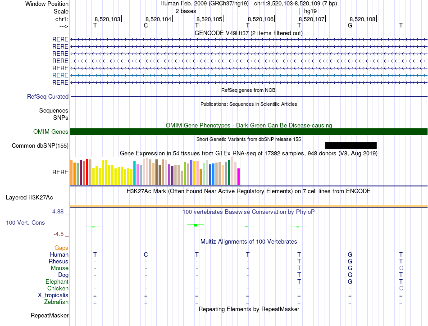Select the X_tropicalis species label

pyautogui.click(x=53, y=295)
